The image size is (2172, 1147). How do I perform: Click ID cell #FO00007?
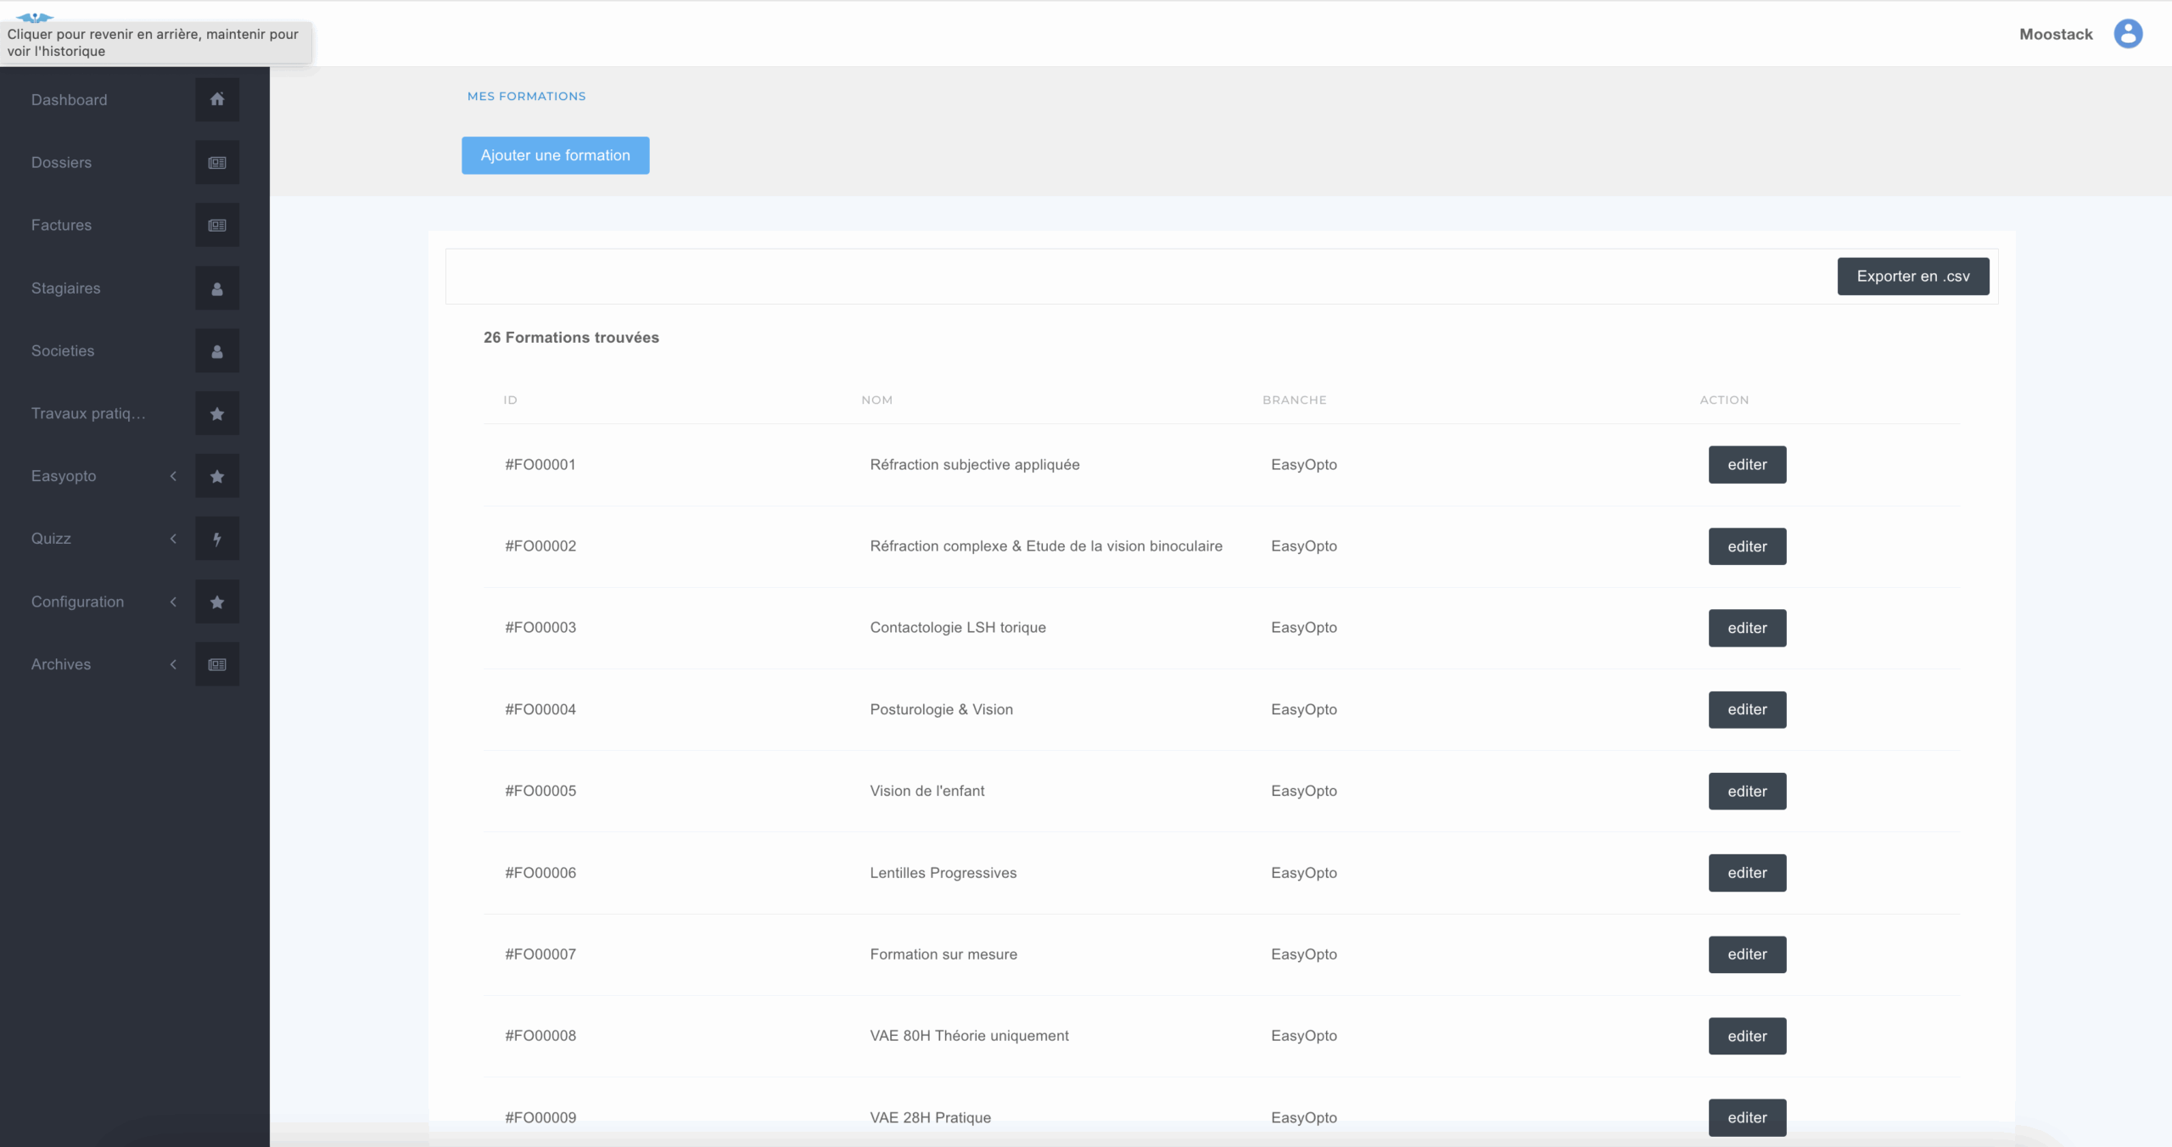540,954
